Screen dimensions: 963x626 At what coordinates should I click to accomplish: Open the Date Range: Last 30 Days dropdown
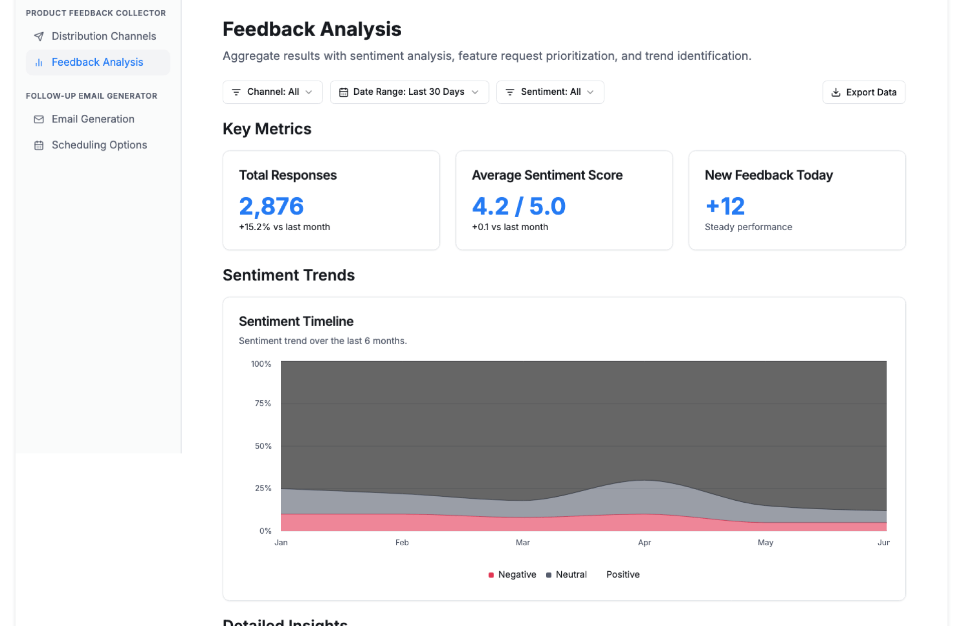tap(409, 92)
